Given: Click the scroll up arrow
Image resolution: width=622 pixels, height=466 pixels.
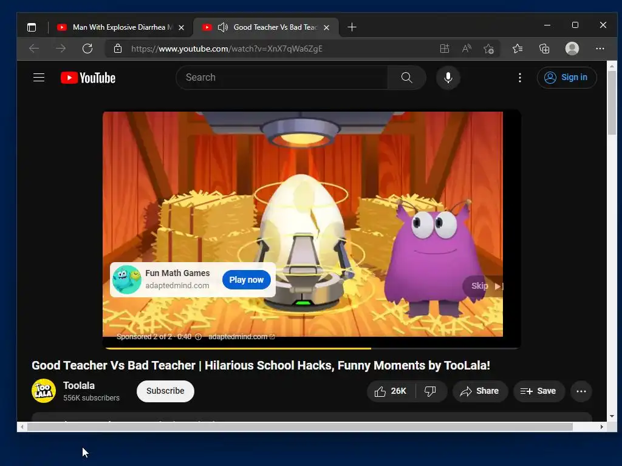Looking at the screenshot, I should (612, 66).
